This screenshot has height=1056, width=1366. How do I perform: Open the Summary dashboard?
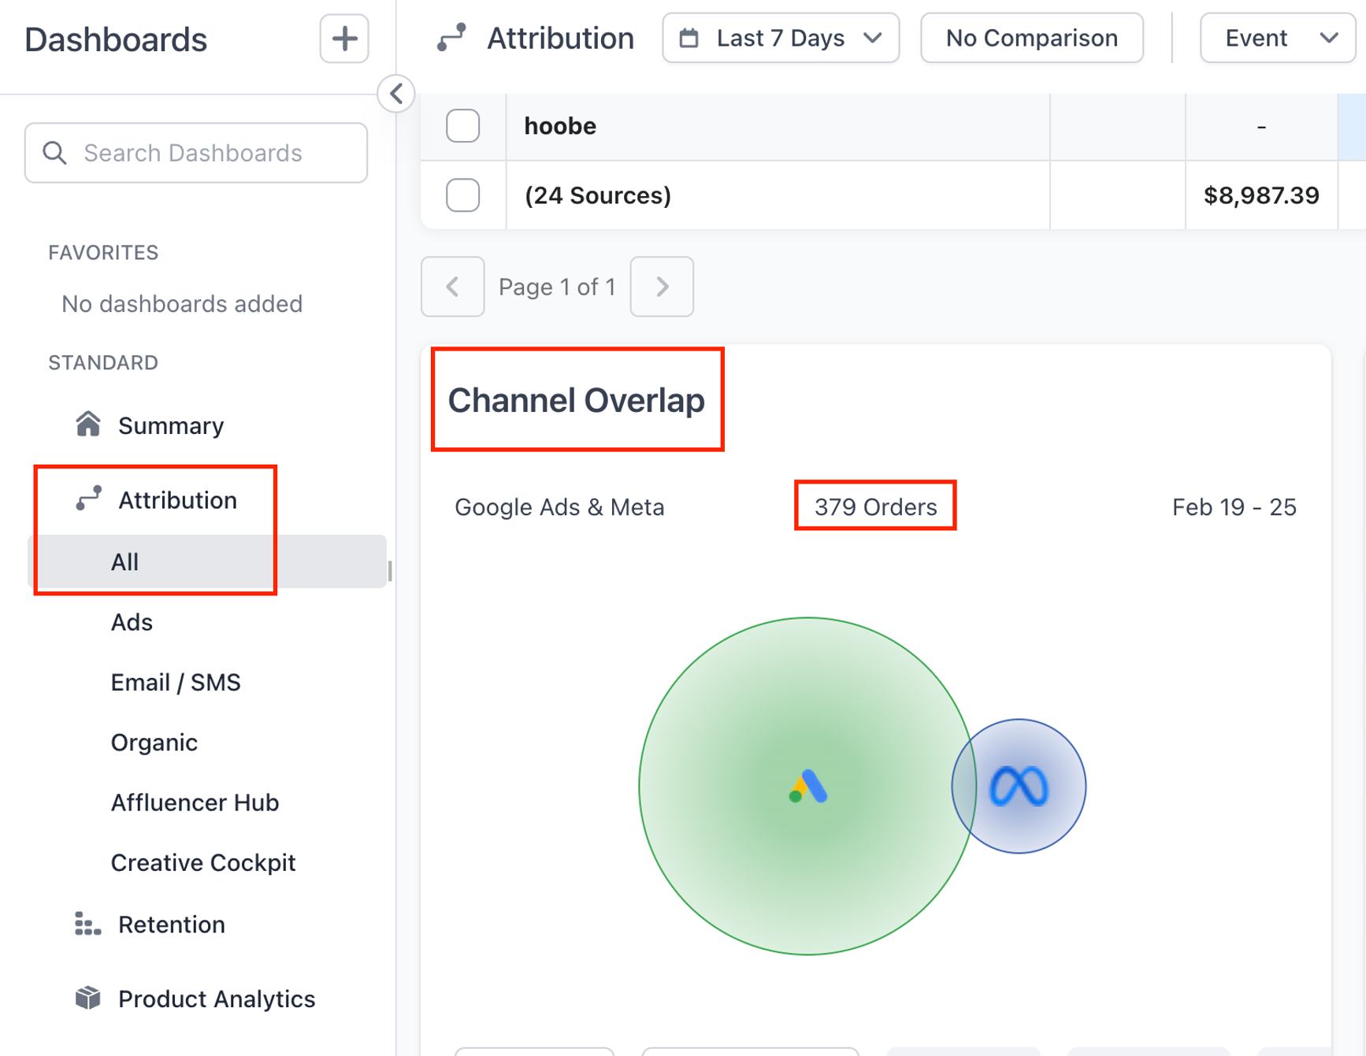coord(171,425)
